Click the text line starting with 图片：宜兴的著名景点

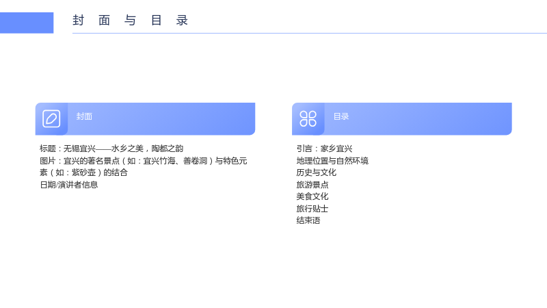coord(144,161)
